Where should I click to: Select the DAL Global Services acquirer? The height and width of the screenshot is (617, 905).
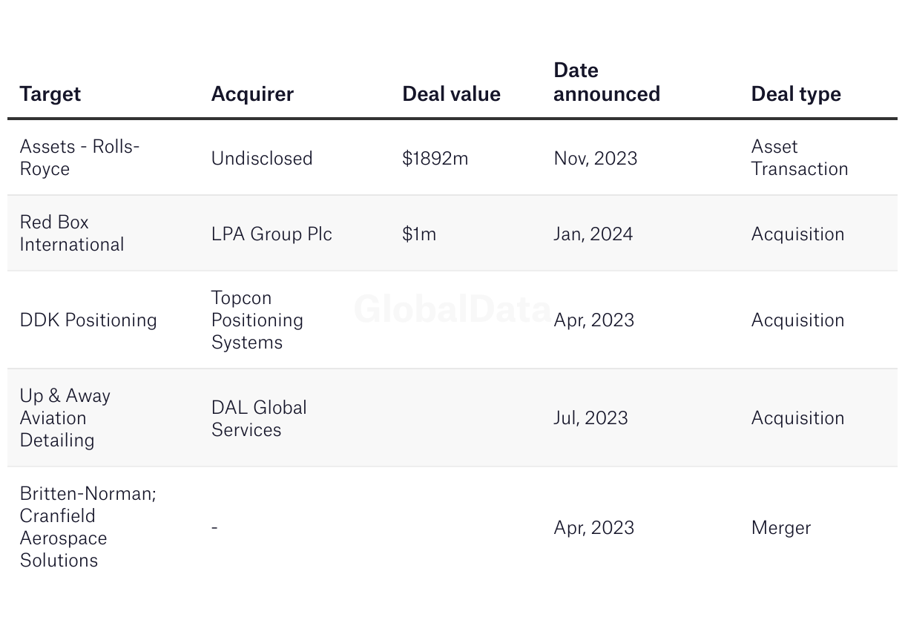pos(259,418)
